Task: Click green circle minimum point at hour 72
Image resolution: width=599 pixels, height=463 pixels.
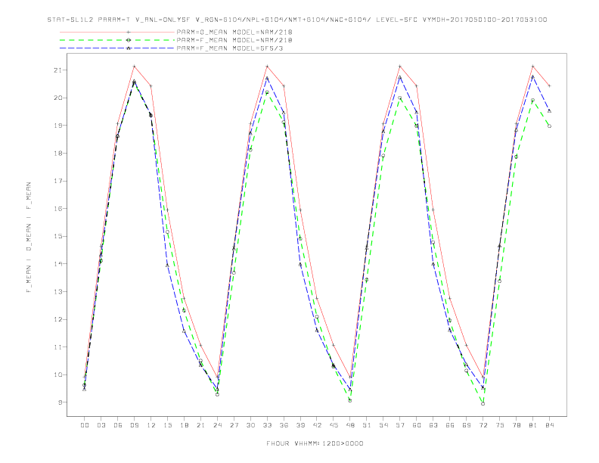Action: pyautogui.click(x=483, y=403)
